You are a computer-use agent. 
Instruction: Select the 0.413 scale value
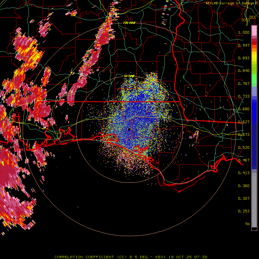tap(244, 173)
